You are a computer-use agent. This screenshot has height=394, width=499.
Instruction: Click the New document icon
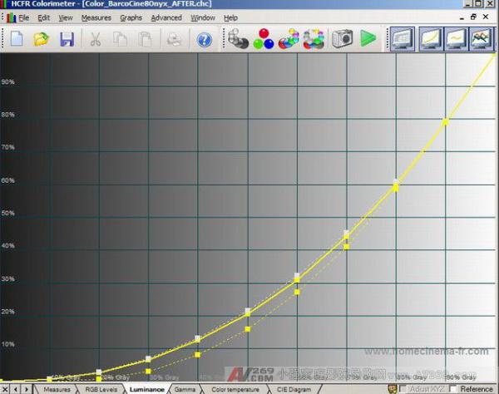click(x=17, y=39)
